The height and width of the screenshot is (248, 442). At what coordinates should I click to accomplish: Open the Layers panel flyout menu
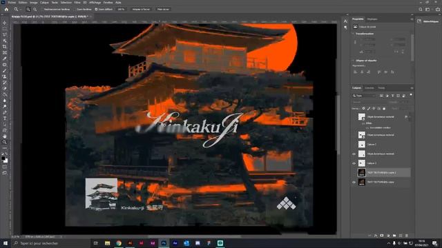pos(412,88)
